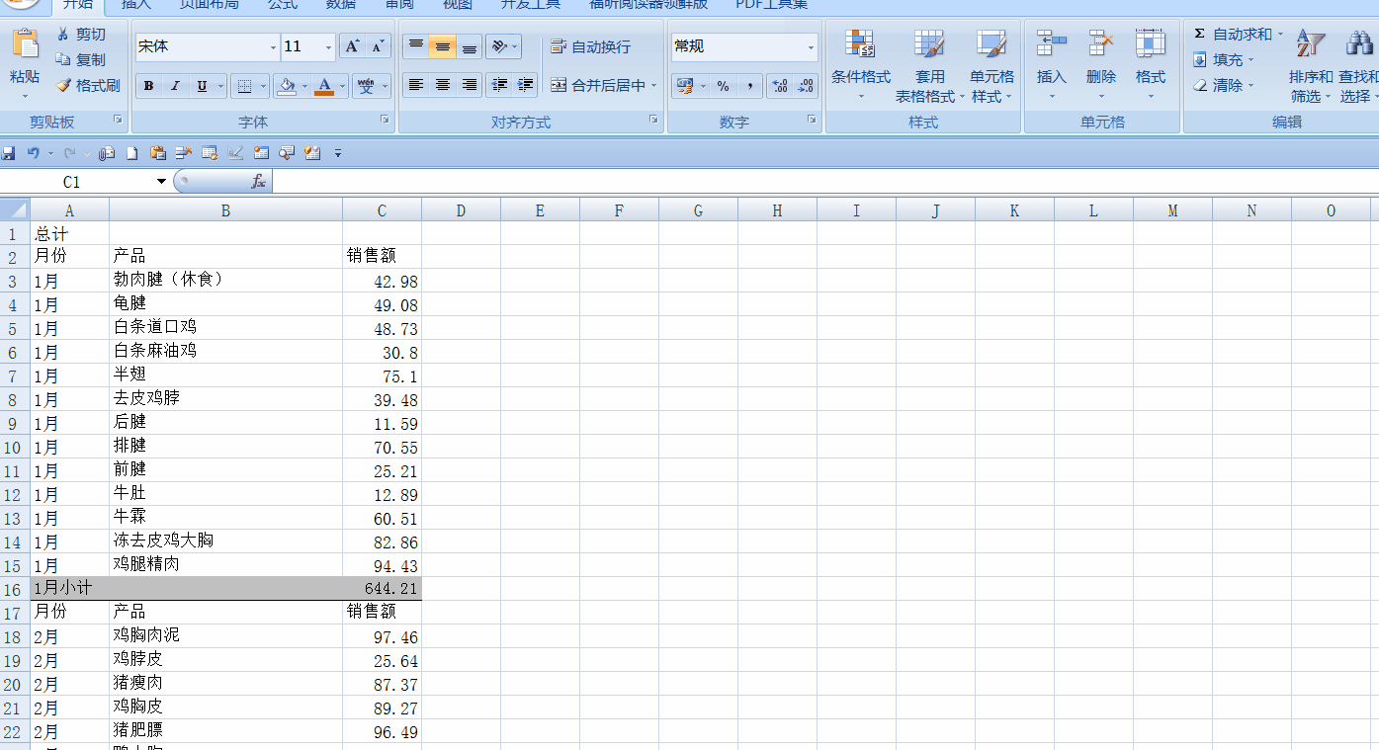Open Cell Styles (单元格样式)
Image resolution: width=1379 pixels, height=750 pixels.
pyautogui.click(x=991, y=65)
